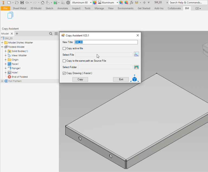Switch to the Inspect ribbon tab
This screenshot has width=208, height=172.
tap(76, 8)
